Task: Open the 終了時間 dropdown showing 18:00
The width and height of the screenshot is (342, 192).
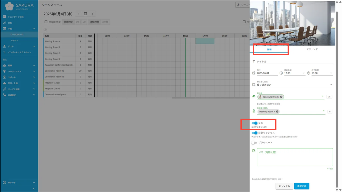Action: [322, 73]
